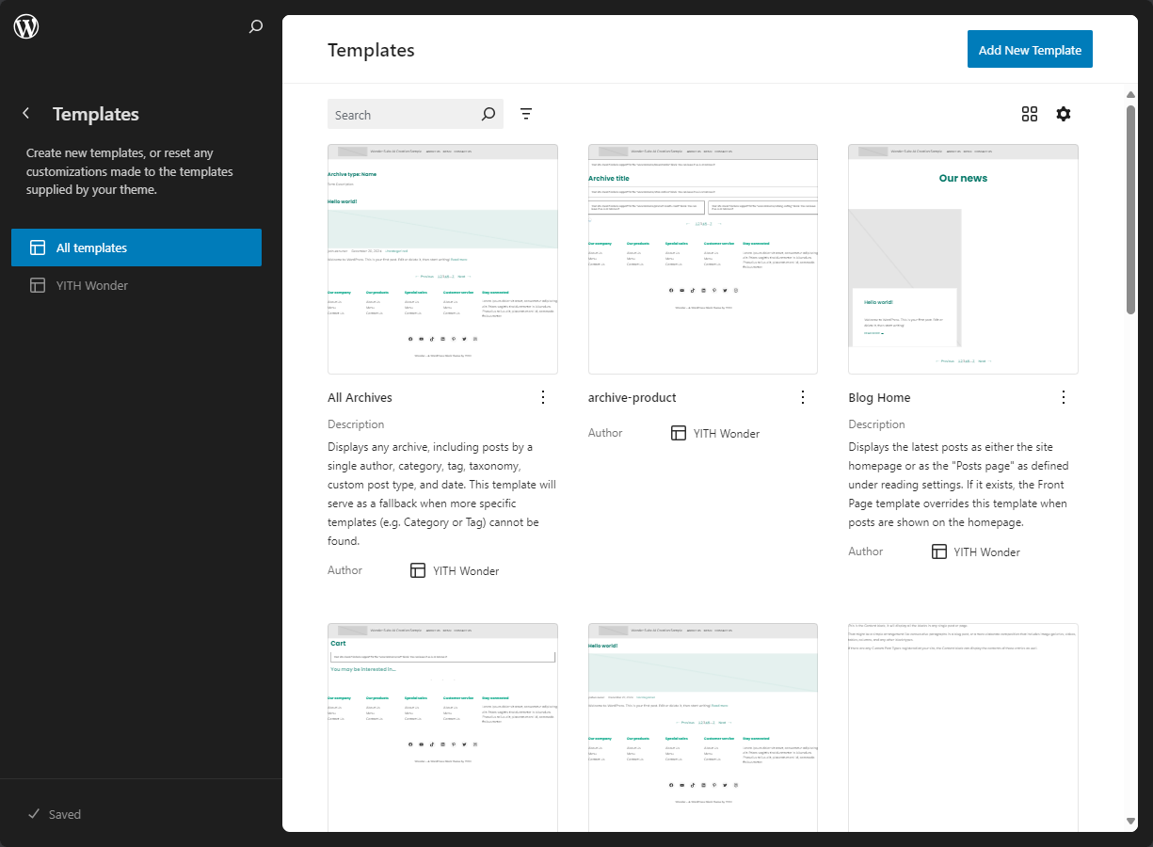
Task: Click the magnifier icon inside the search field
Action: pos(488,113)
